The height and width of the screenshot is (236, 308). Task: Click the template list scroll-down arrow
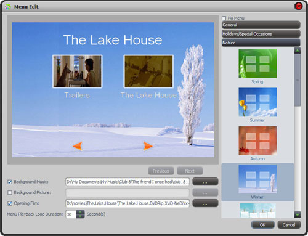pos(298,214)
